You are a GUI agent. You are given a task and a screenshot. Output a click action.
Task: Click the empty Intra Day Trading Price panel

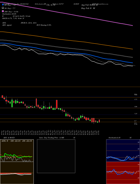(56, 156)
